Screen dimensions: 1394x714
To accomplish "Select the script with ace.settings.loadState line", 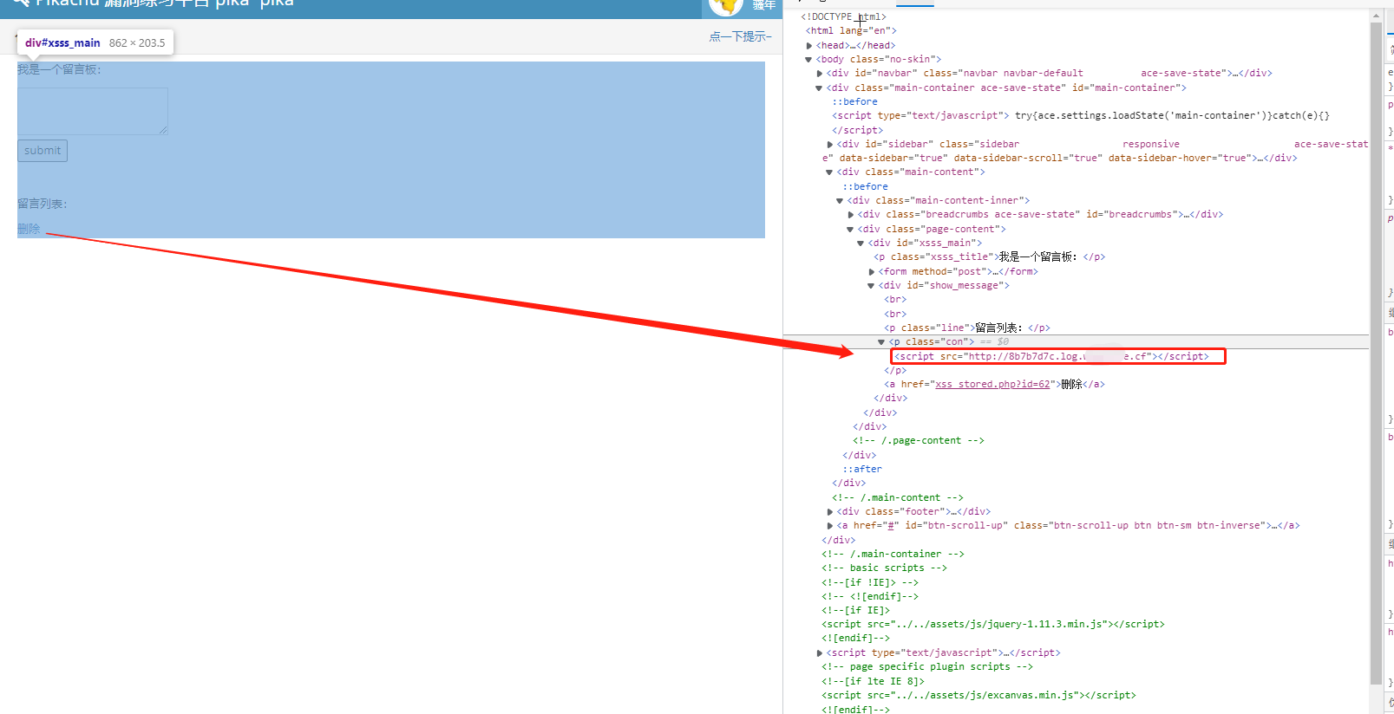I will [x=1081, y=115].
